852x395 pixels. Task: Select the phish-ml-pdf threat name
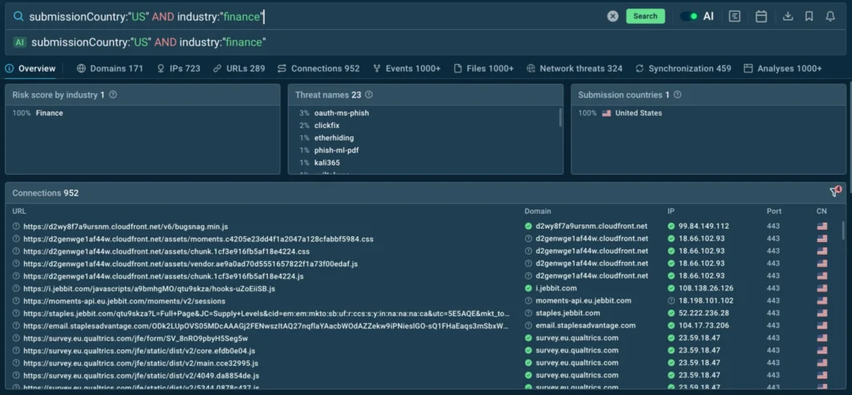click(336, 151)
